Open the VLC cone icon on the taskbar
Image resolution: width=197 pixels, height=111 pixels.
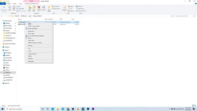78,109
